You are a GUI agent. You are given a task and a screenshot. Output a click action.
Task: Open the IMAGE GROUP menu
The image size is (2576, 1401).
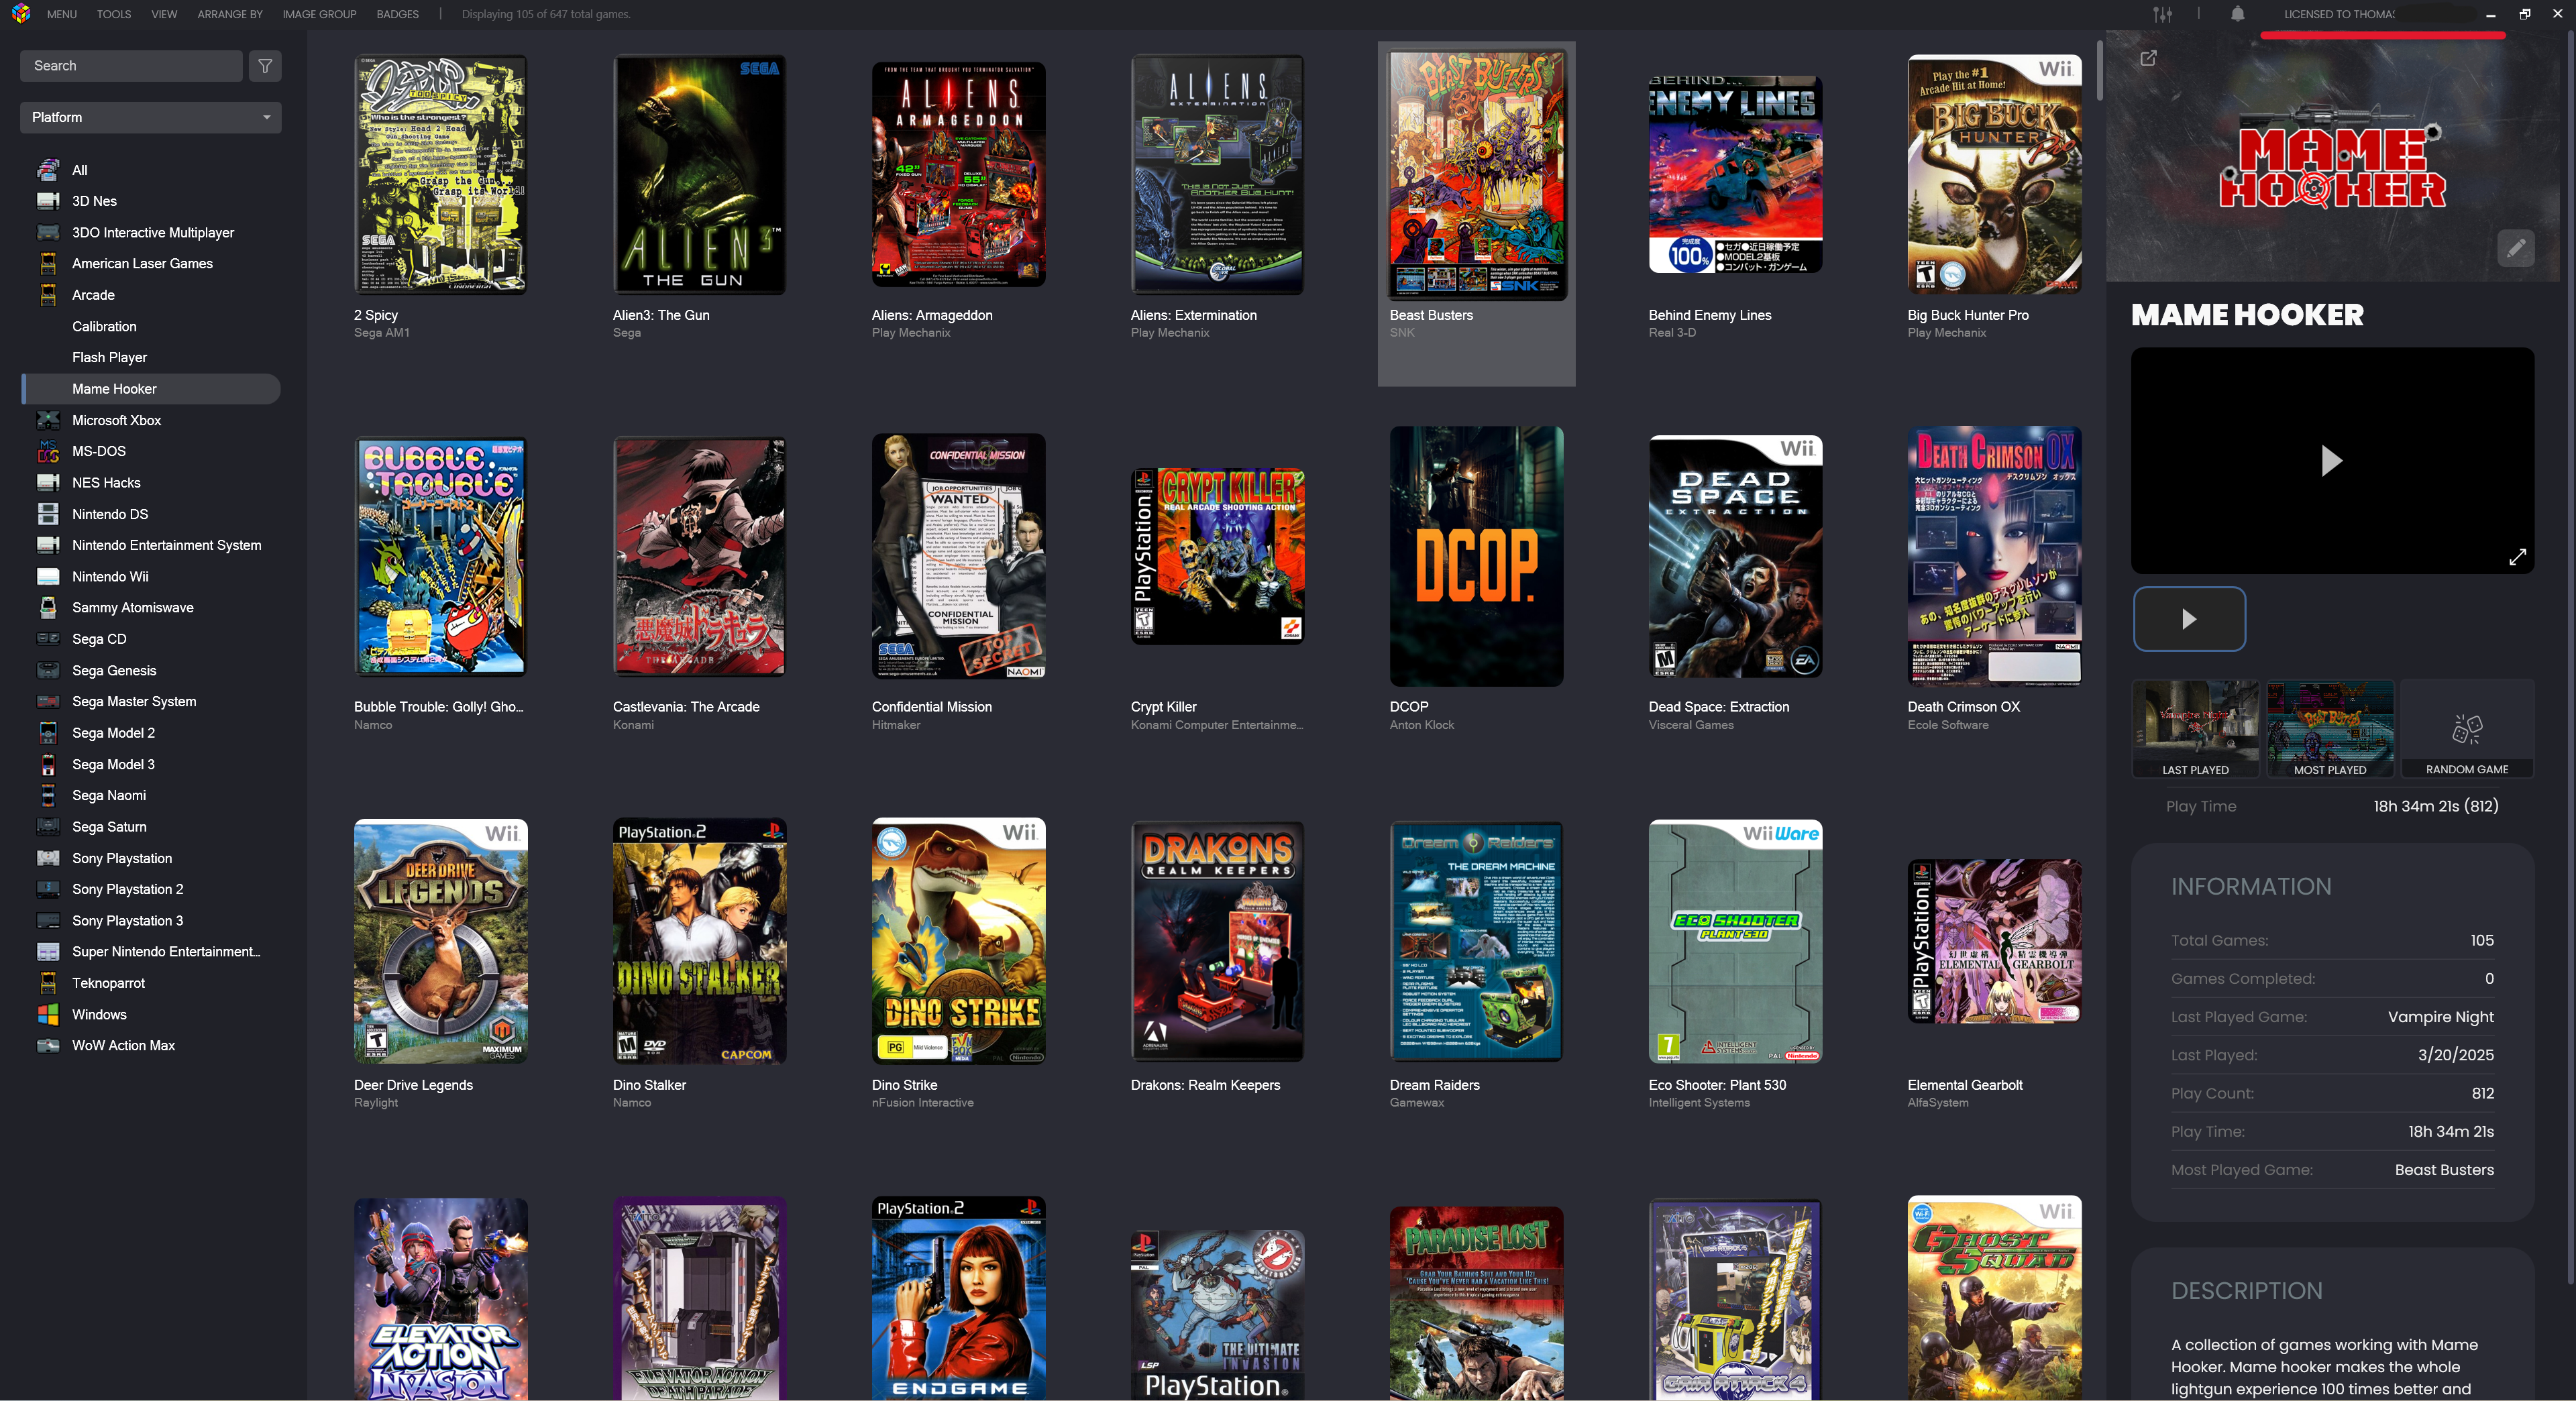pos(319,14)
